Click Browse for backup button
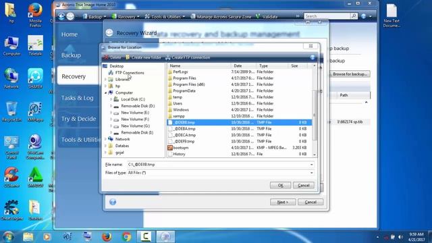The image size is (432, 243). 350,74
